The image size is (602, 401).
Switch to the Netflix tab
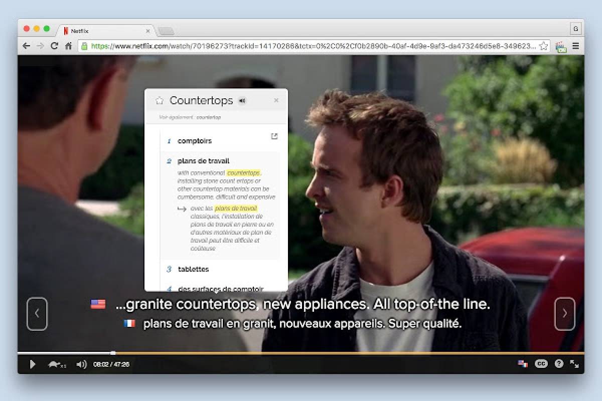(105, 31)
